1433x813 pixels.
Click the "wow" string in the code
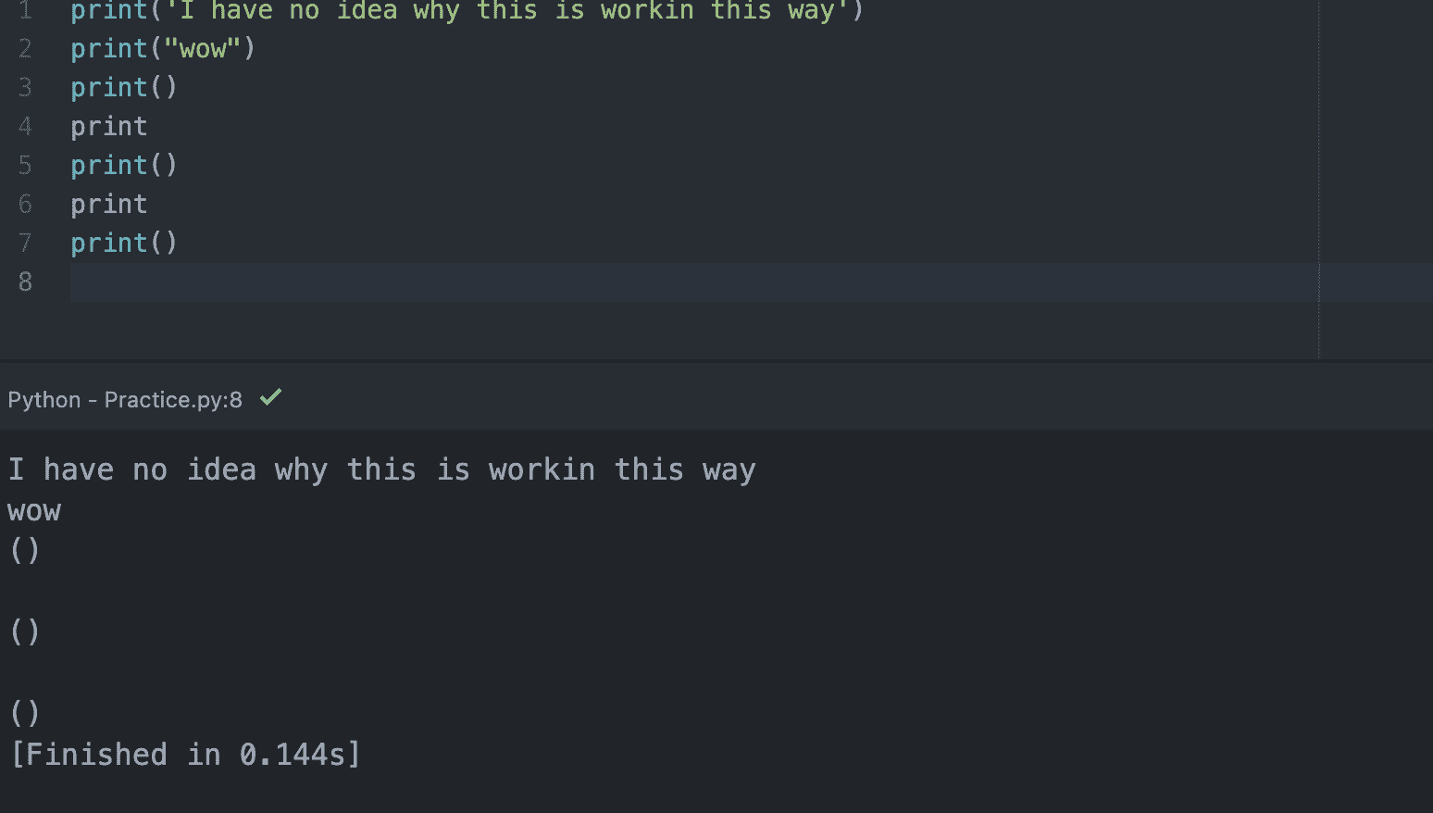coord(203,48)
